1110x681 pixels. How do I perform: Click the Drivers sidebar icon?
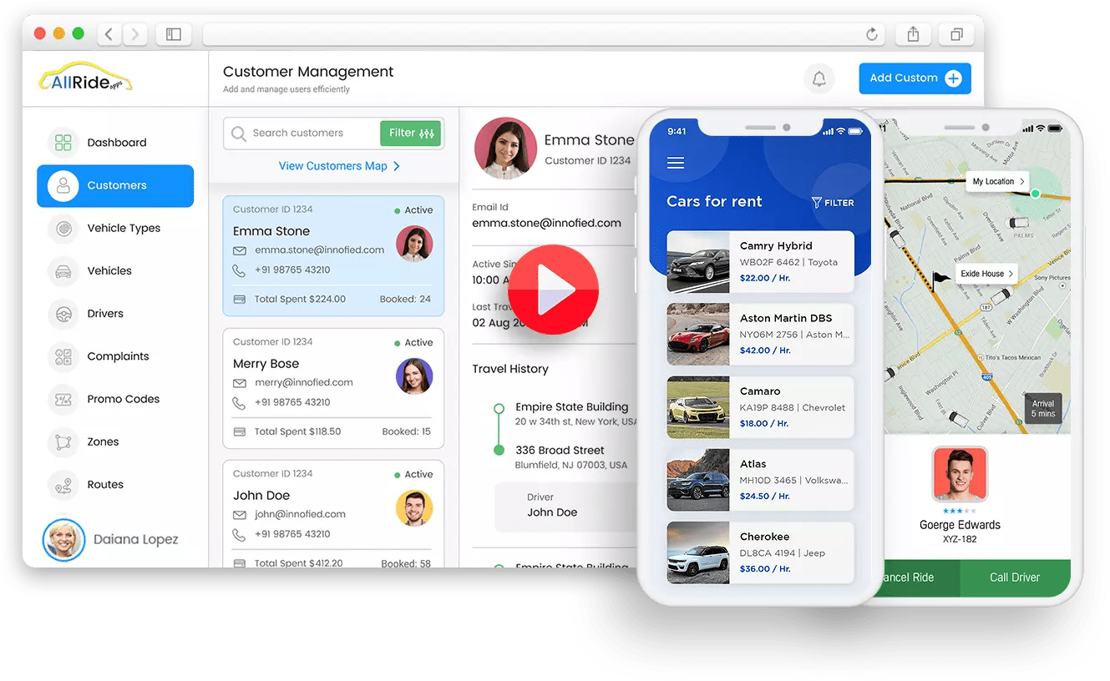point(63,313)
